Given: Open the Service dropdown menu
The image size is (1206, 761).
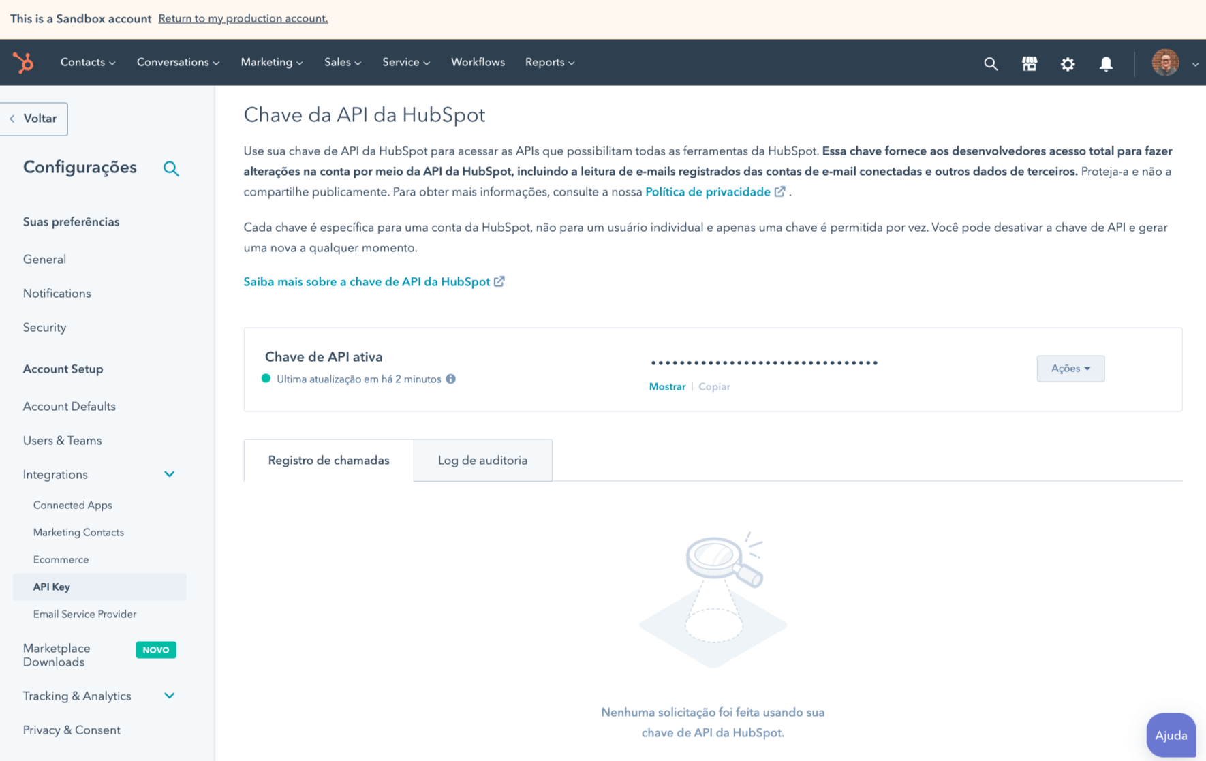Looking at the screenshot, I should click(x=406, y=62).
